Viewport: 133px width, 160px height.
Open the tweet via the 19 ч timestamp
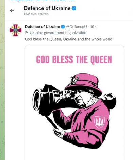tap(94, 27)
